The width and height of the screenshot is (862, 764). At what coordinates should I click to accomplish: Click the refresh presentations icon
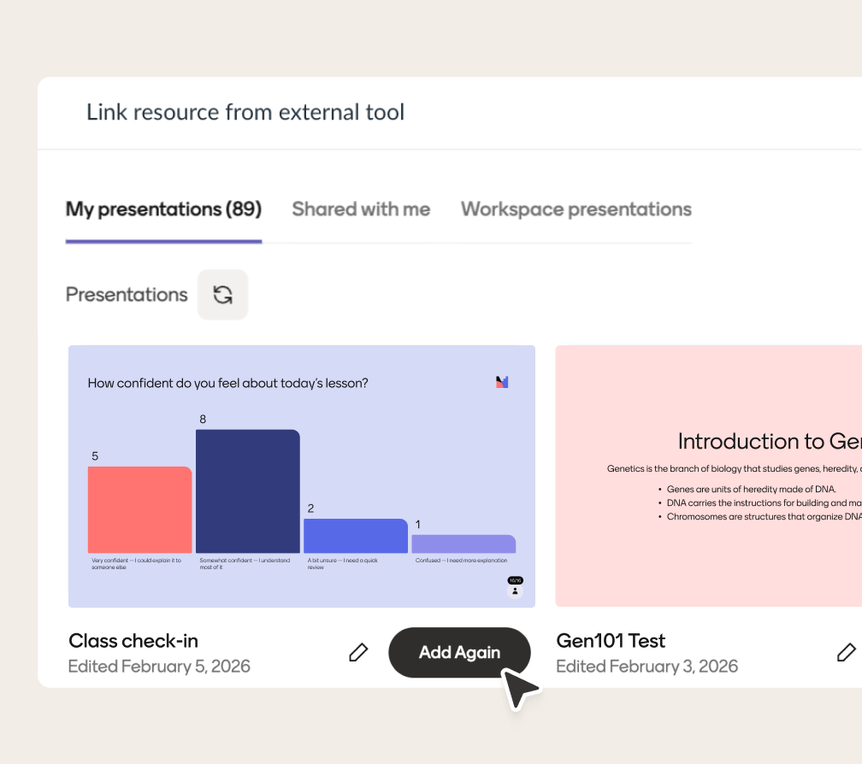tap(222, 295)
